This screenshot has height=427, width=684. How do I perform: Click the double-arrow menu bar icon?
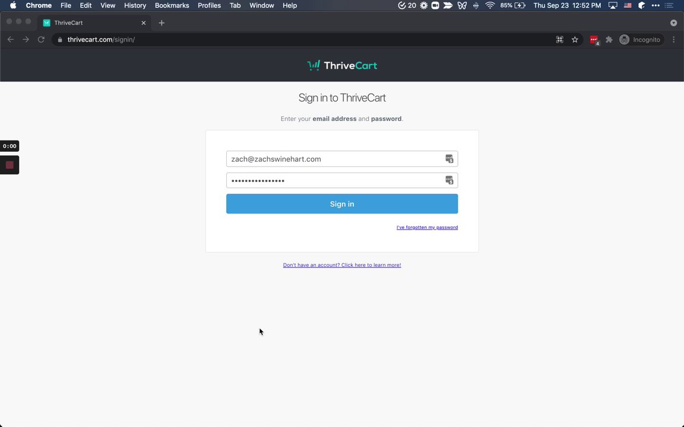coord(448,5)
